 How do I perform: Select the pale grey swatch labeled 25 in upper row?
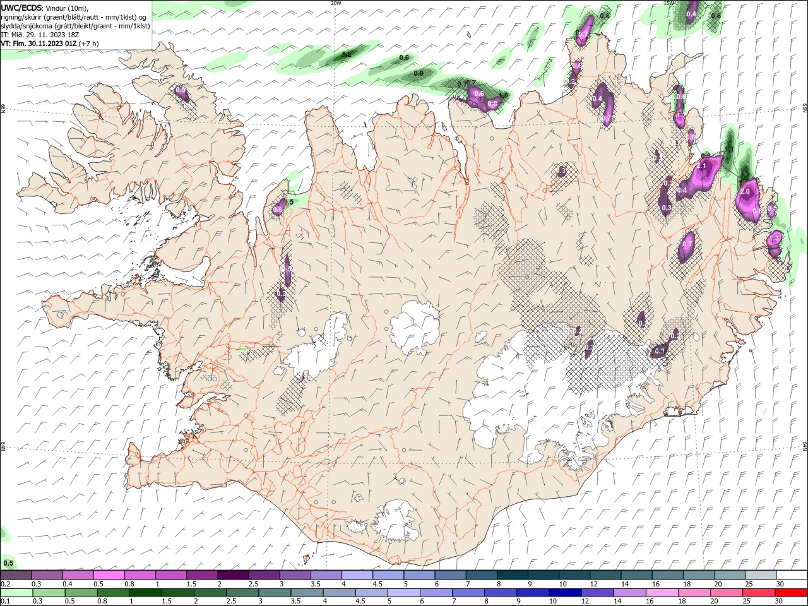[x=760, y=575]
